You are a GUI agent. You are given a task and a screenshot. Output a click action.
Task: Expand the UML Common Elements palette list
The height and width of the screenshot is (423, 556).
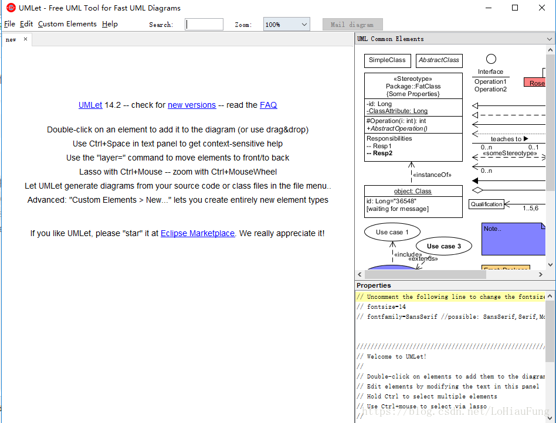[550, 39]
